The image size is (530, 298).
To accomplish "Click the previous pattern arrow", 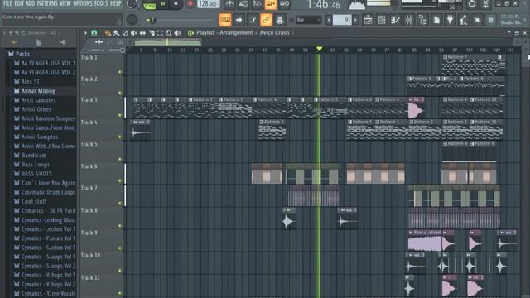I will tap(329, 20).
